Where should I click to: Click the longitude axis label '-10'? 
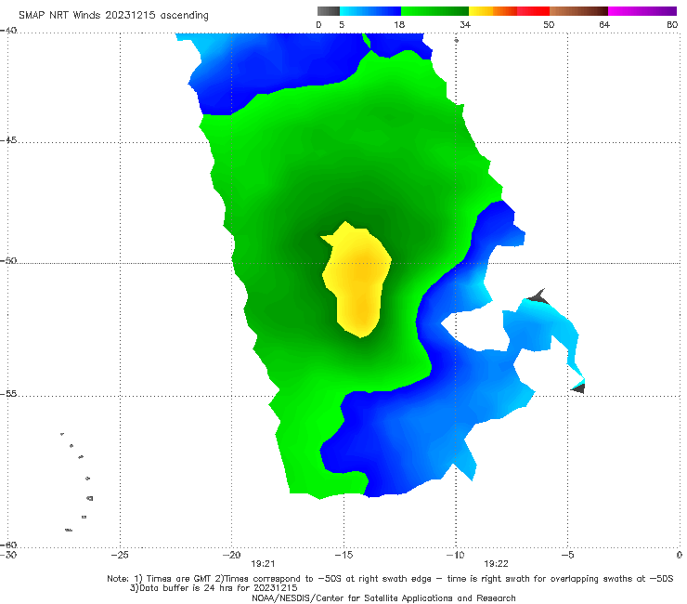455,555
